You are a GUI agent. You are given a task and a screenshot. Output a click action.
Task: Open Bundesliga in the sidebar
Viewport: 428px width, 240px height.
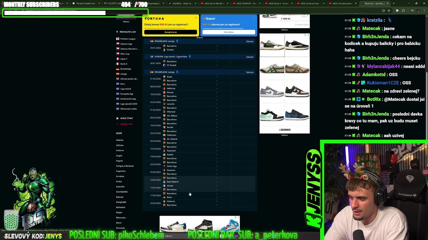coord(126,69)
